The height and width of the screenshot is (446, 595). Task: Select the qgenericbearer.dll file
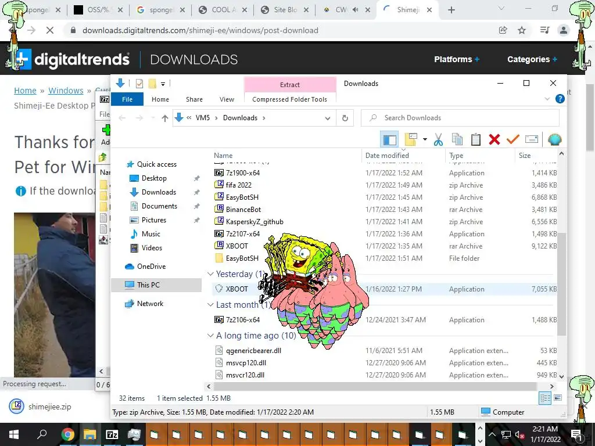[253, 351]
